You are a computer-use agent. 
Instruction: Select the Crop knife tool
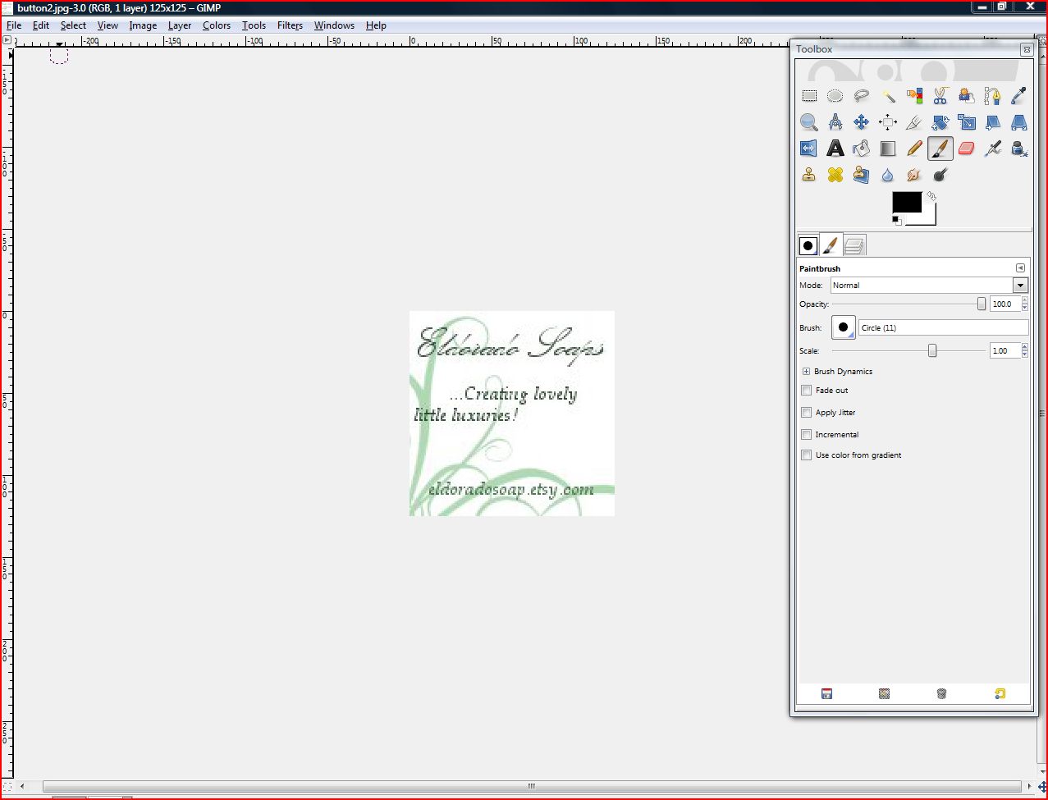pos(914,122)
